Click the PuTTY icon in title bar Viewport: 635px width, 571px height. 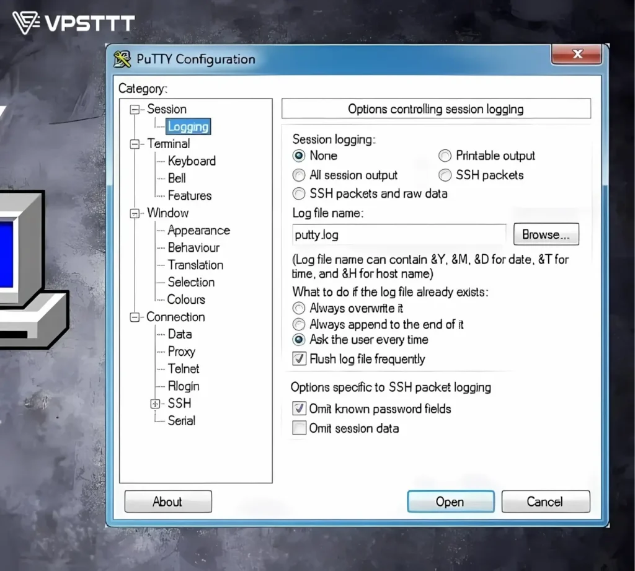pyautogui.click(x=122, y=59)
